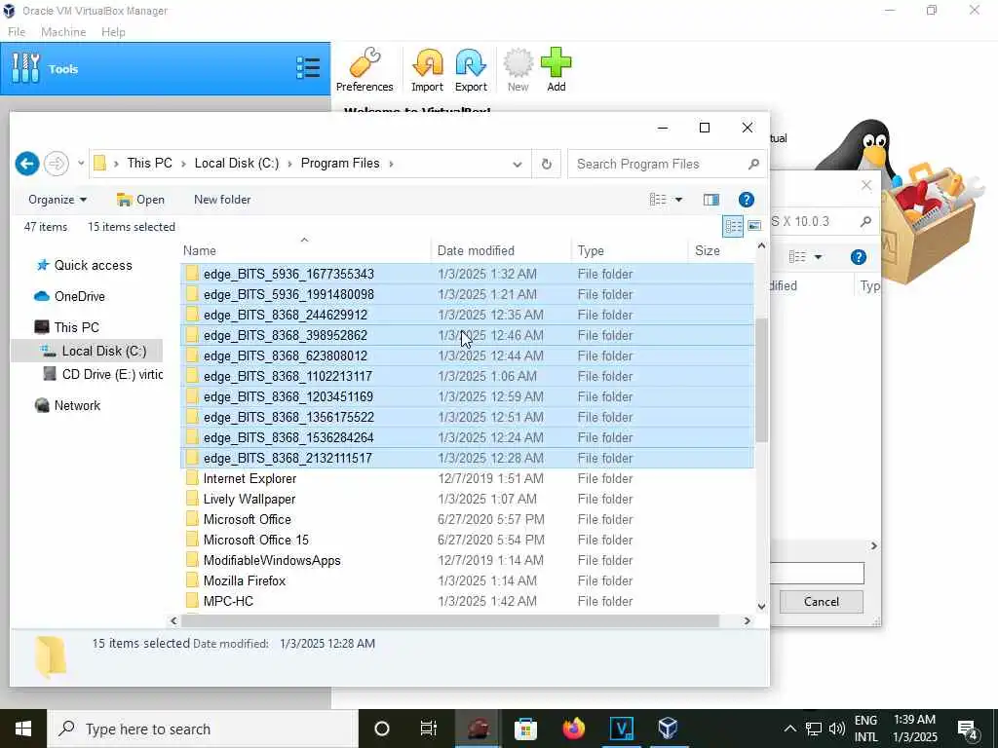Click the vertical scrollbar thumb in file list
998x748 pixels.
(761, 380)
